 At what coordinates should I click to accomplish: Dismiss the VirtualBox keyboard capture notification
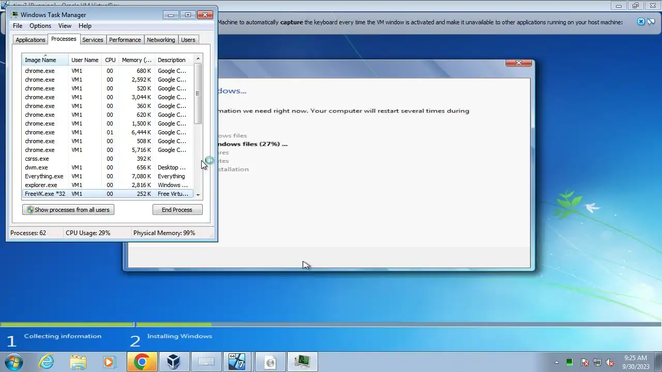point(641,22)
